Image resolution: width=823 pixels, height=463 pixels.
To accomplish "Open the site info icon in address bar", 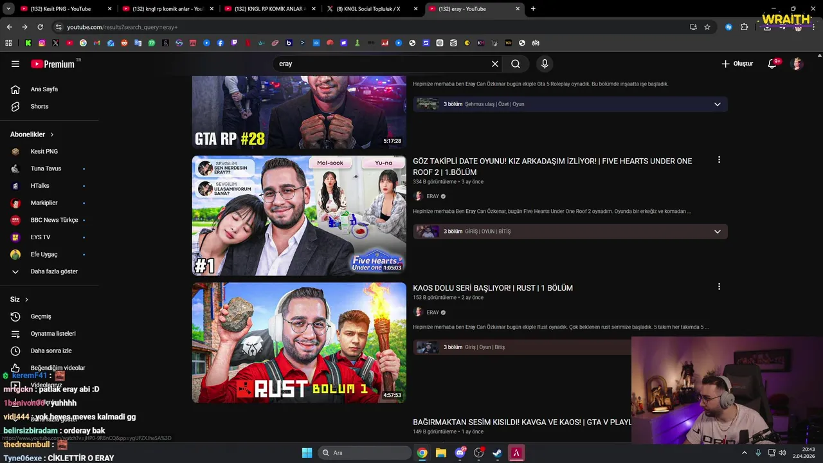I will 59,27.
